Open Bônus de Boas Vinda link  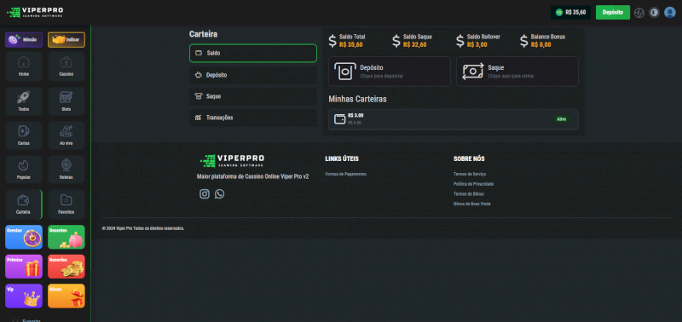[x=472, y=204]
